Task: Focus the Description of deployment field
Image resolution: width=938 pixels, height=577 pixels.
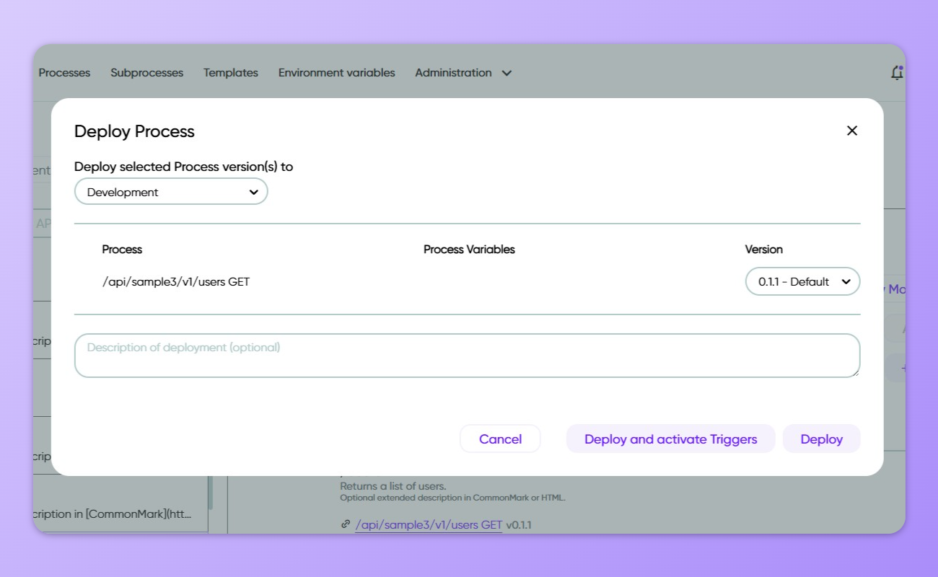Action: coord(466,355)
